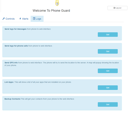Image resolution: width=129 pixels, height=114 pixels.
Task: Switch to the Alerts tab
Action: [24, 19]
